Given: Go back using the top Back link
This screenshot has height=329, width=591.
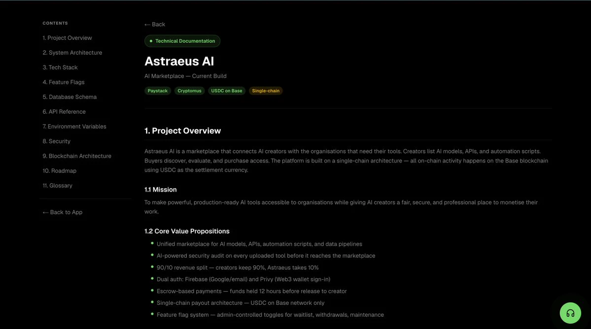Looking at the screenshot, I should (x=155, y=25).
